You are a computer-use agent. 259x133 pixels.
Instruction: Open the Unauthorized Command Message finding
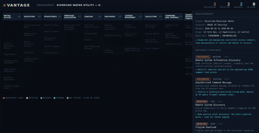(x=213, y=83)
